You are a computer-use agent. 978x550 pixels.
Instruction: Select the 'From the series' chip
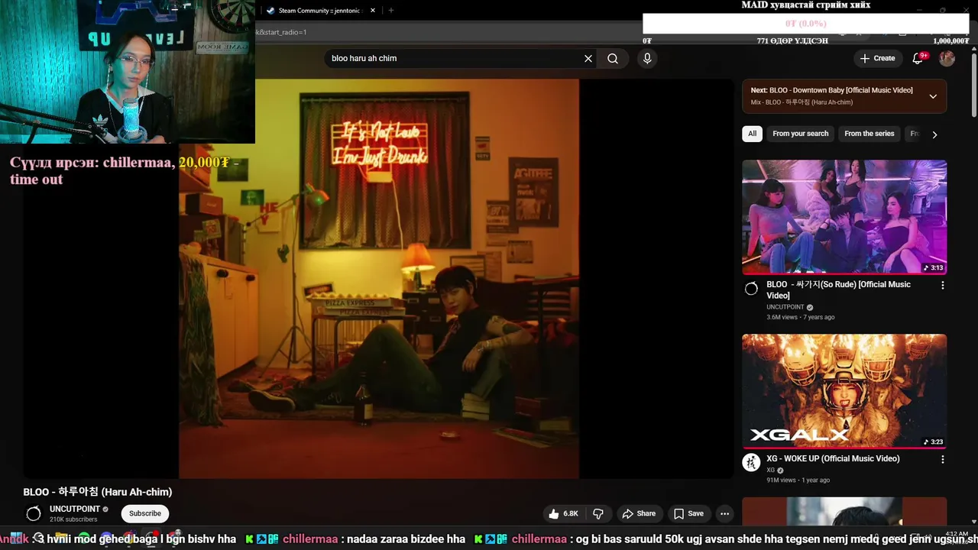point(869,134)
